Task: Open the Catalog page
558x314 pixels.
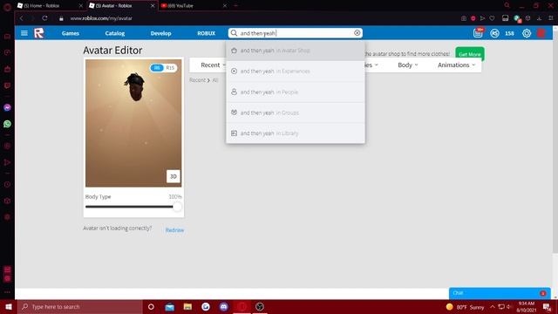Action: tap(115, 33)
